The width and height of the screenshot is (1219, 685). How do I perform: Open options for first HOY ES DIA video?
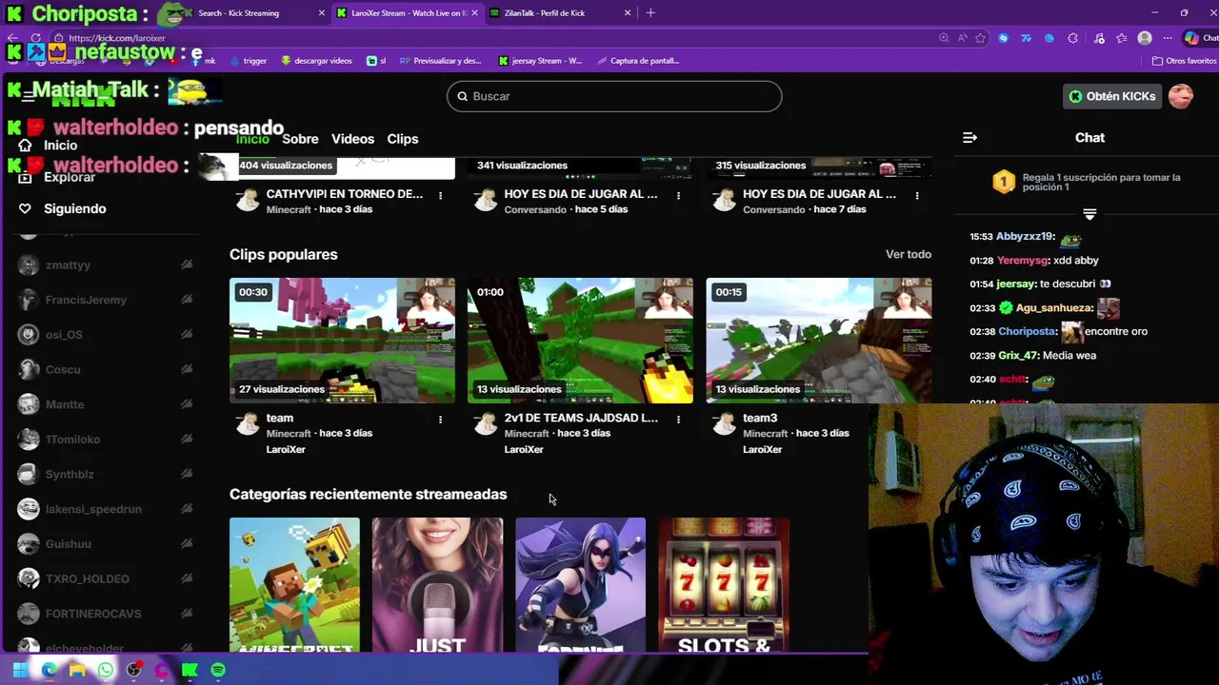click(x=678, y=195)
